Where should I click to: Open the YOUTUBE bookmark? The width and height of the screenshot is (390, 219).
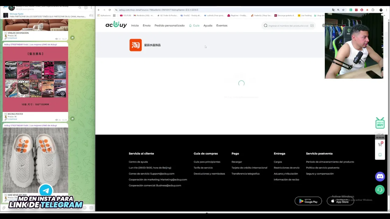pos(126,16)
